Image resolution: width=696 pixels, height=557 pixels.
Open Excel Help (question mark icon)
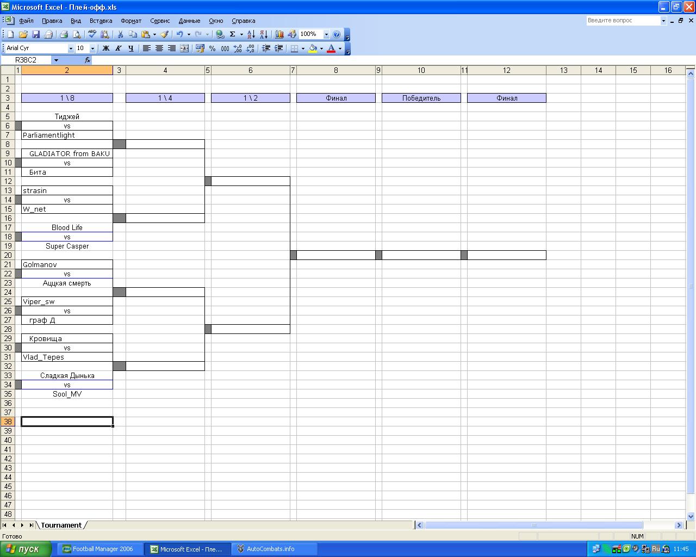(337, 34)
